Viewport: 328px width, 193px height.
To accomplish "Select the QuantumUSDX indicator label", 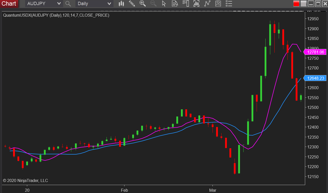I will (55, 15).
